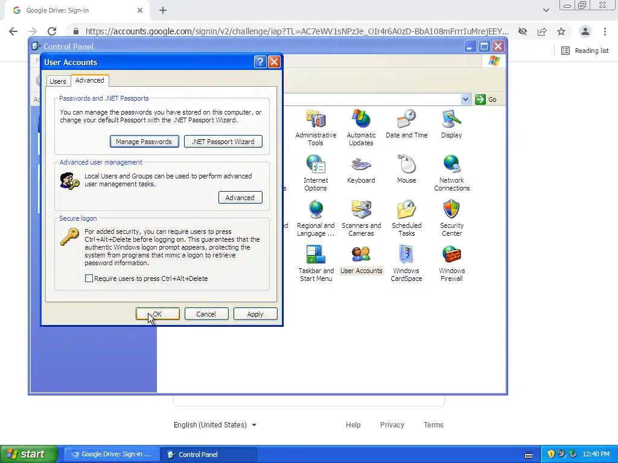This screenshot has width=618, height=463.
Task: Switch to Google Drive taskbar item
Action: click(x=112, y=455)
